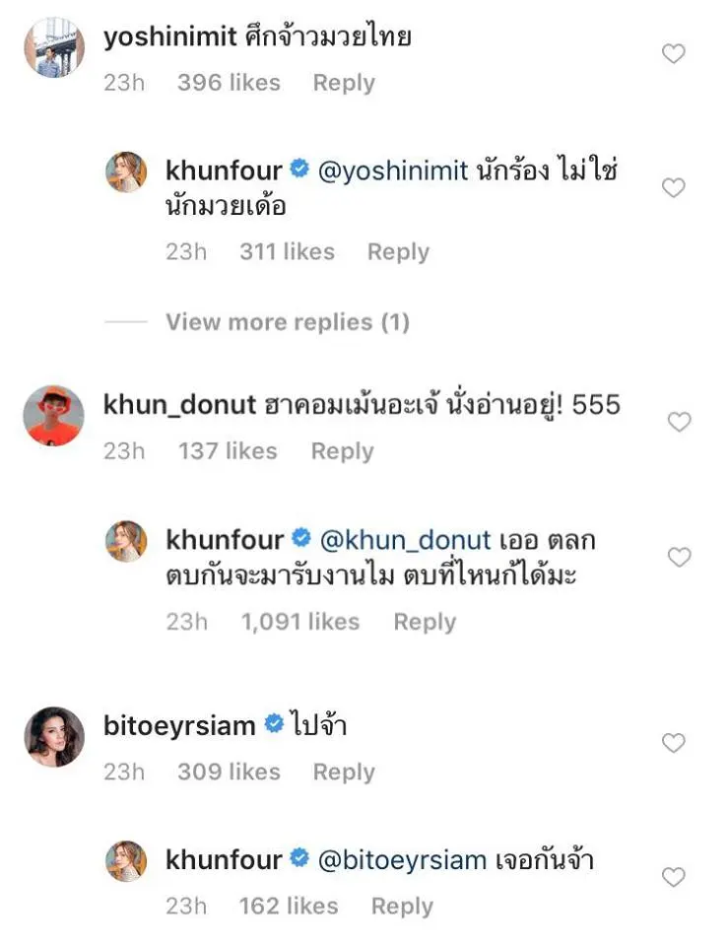Like khunfour's reply to bitoeyrsiam

pyautogui.click(x=673, y=877)
